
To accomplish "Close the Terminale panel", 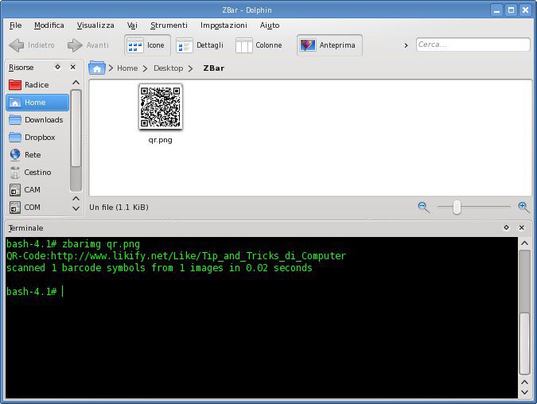I will pyautogui.click(x=522, y=227).
